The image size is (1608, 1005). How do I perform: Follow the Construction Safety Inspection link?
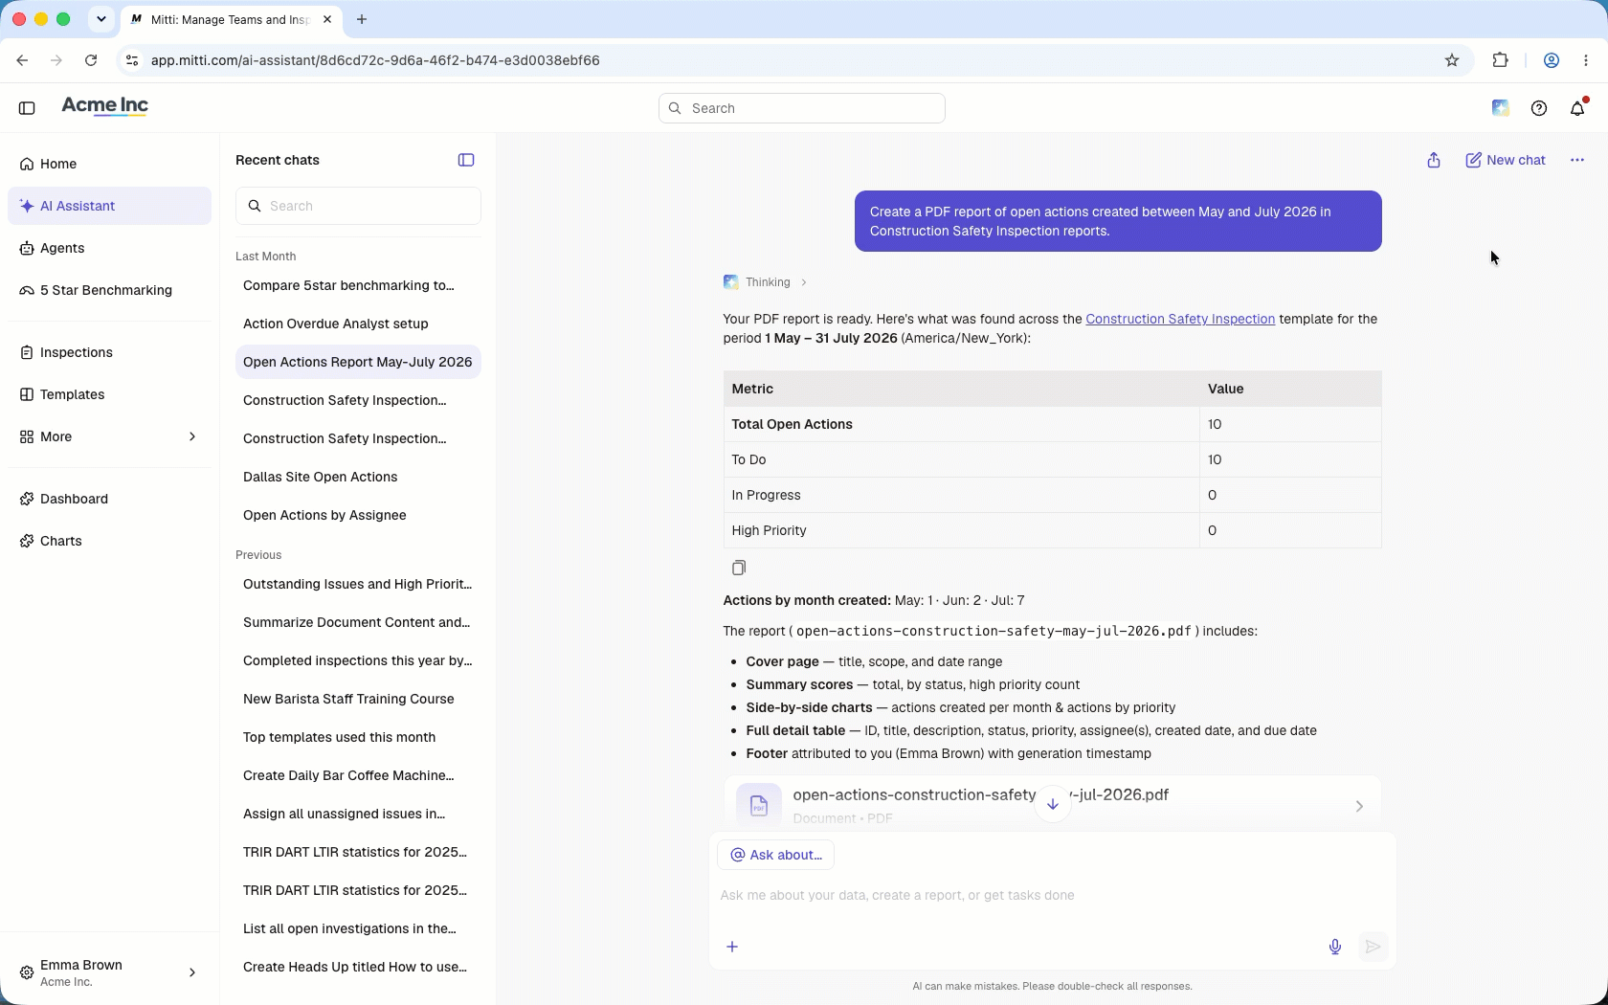pos(1180,319)
